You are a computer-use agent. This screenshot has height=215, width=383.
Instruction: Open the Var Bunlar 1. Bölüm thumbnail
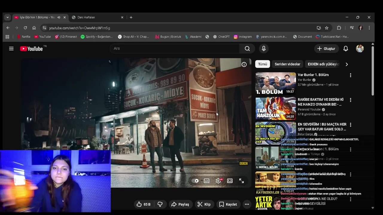(x=276, y=84)
